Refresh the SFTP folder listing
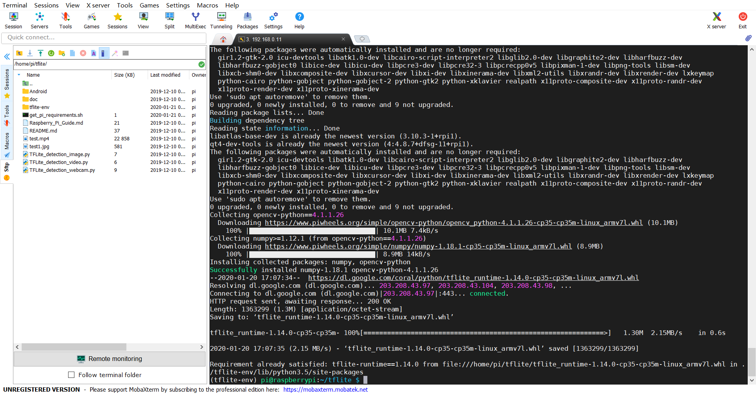 coord(51,53)
